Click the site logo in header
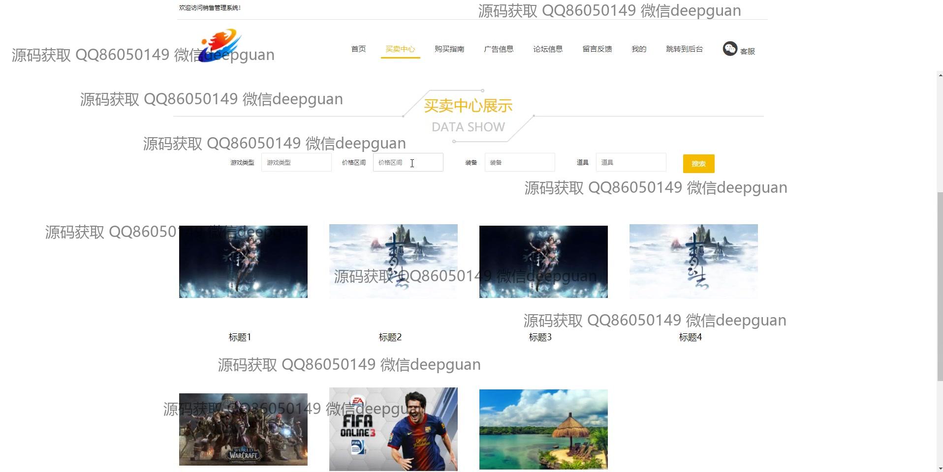Screen dimensions: 943x472 pos(220,45)
